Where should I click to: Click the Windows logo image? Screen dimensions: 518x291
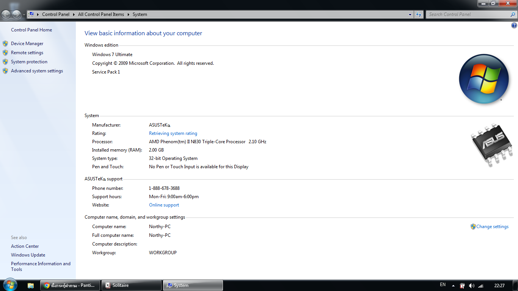[x=483, y=79]
